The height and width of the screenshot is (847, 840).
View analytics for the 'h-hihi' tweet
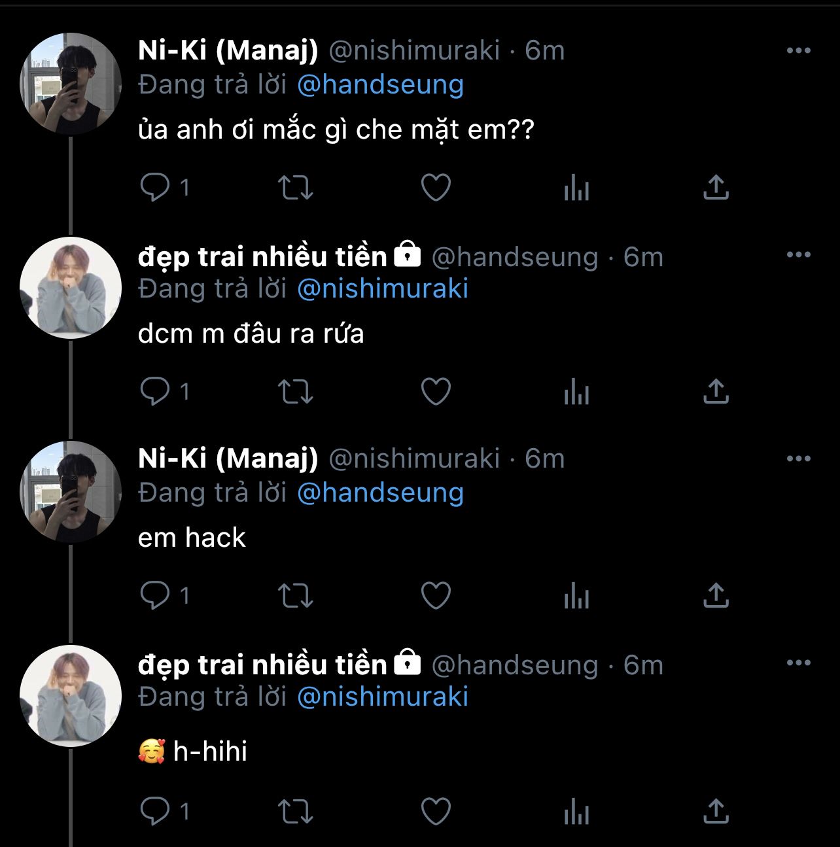pos(576,812)
